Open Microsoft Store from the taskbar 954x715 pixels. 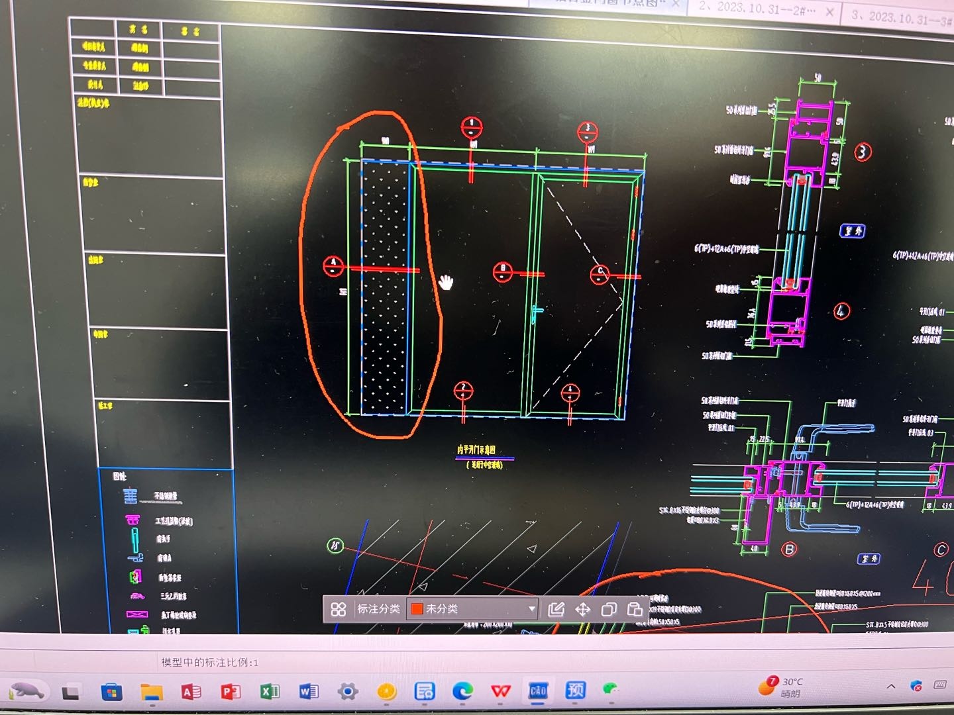(111, 692)
